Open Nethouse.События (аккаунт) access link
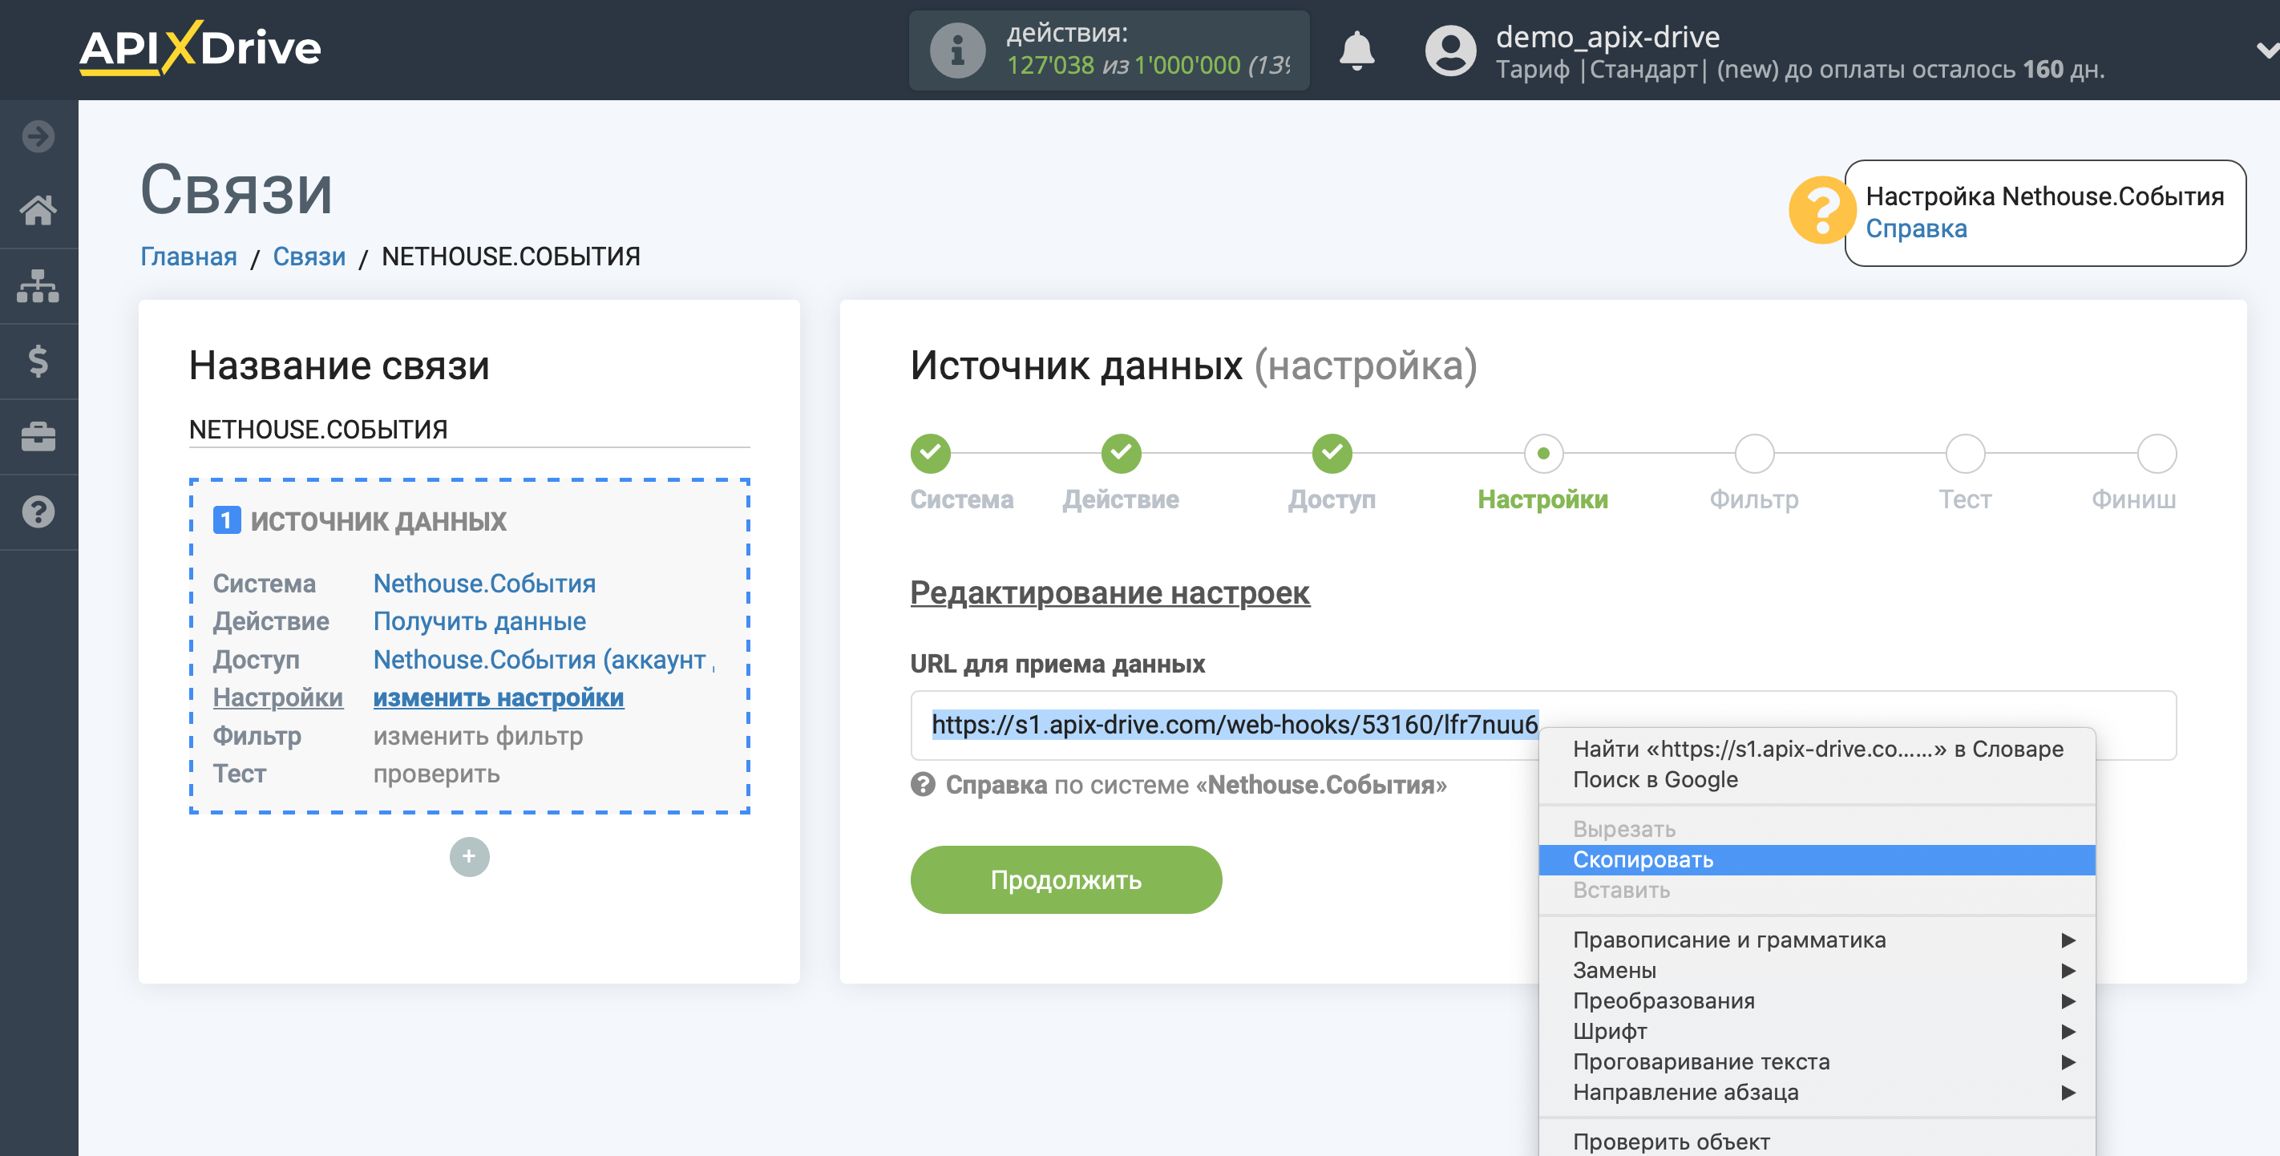The height and width of the screenshot is (1156, 2280). [x=544, y=660]
